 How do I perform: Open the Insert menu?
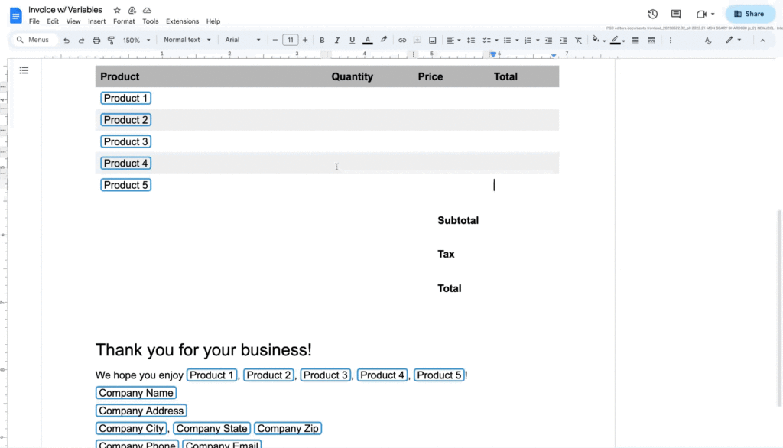[96, 21]
